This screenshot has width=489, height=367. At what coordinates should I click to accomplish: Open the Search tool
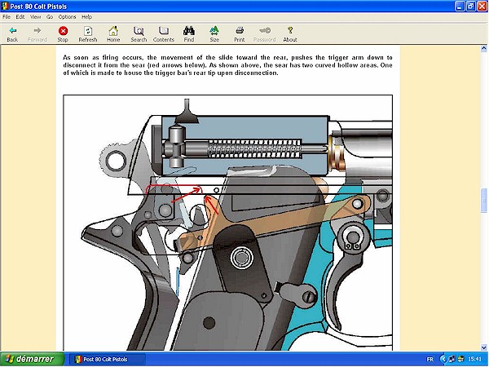[x=139, y=34]
